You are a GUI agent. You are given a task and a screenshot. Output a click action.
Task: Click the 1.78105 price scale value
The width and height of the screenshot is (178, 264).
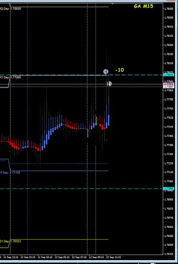[x=169, y=63]
